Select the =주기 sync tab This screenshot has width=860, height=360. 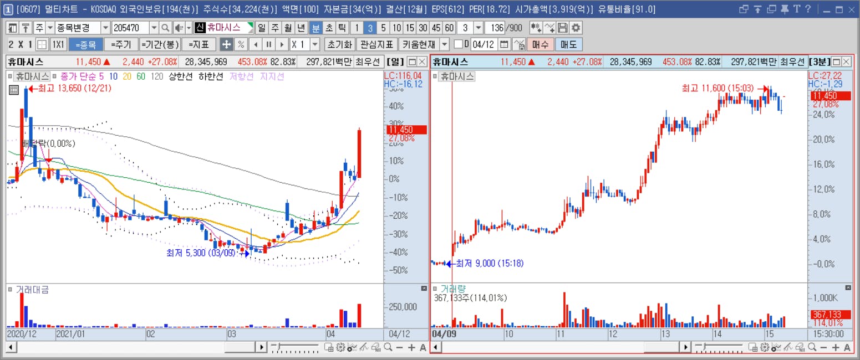point(121,44)
